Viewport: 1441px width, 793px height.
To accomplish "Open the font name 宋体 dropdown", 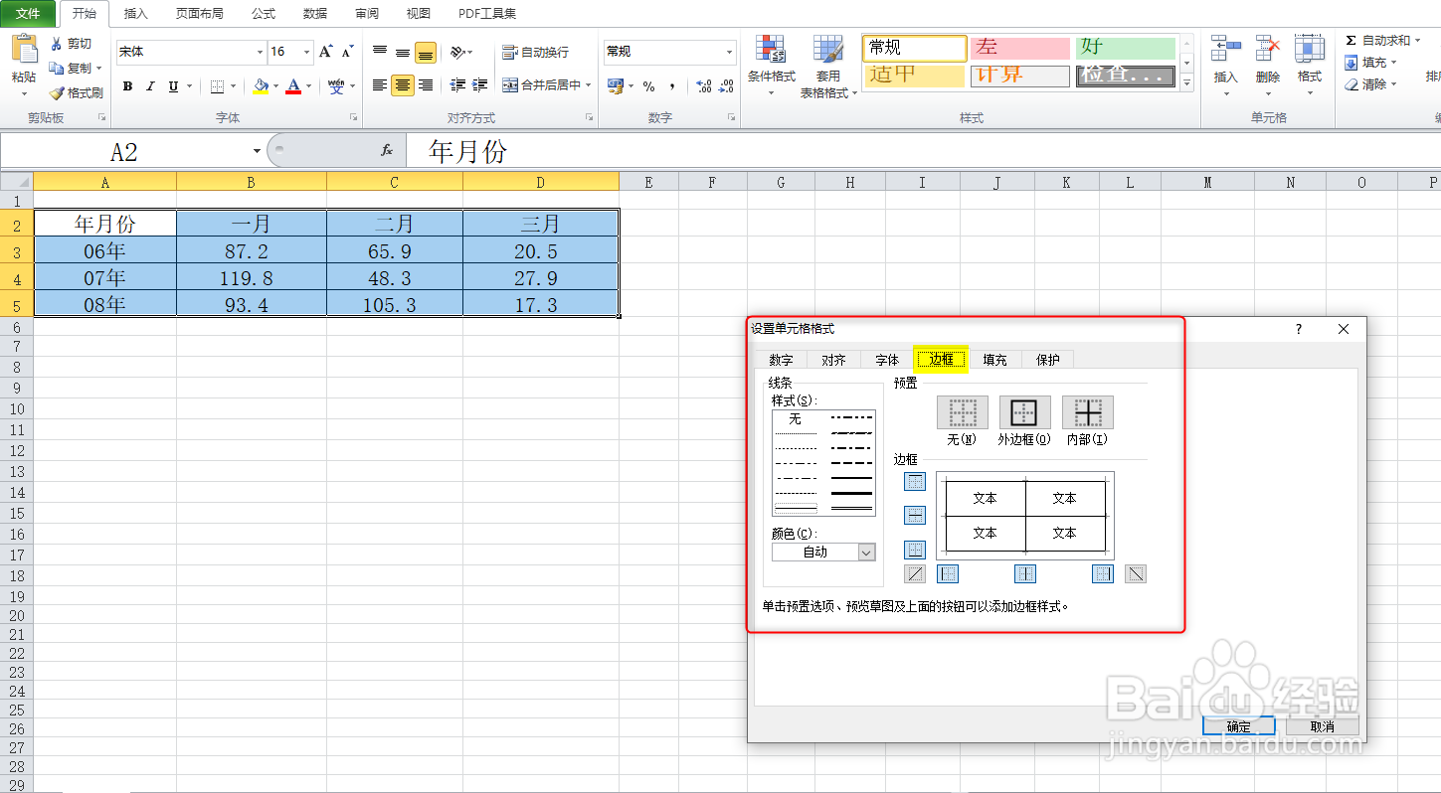I will pos(260,52).
